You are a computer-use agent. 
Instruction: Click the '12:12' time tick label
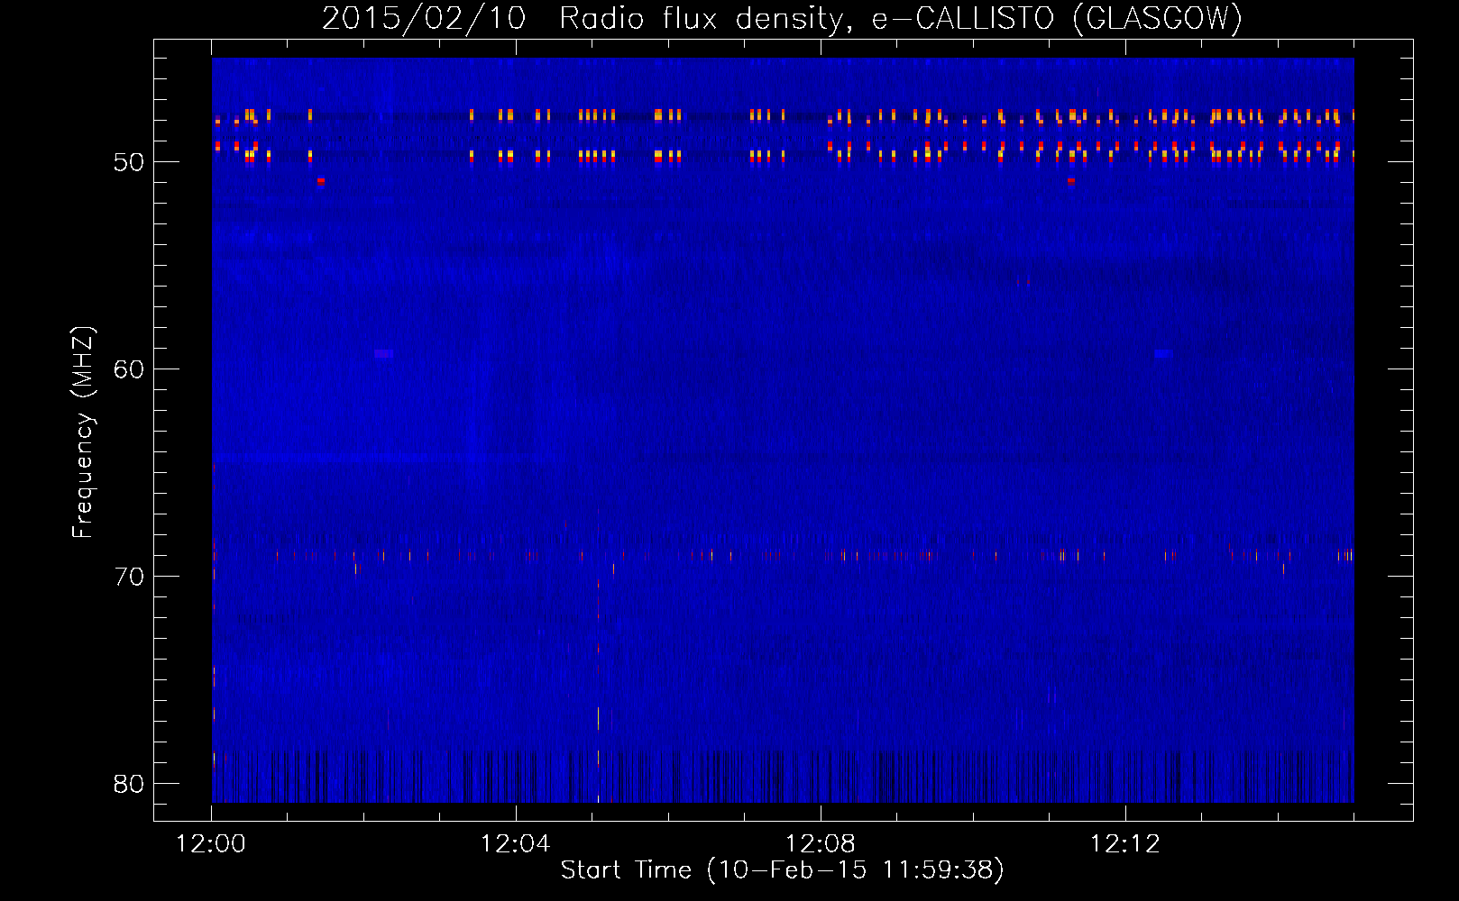[1124, 844]
